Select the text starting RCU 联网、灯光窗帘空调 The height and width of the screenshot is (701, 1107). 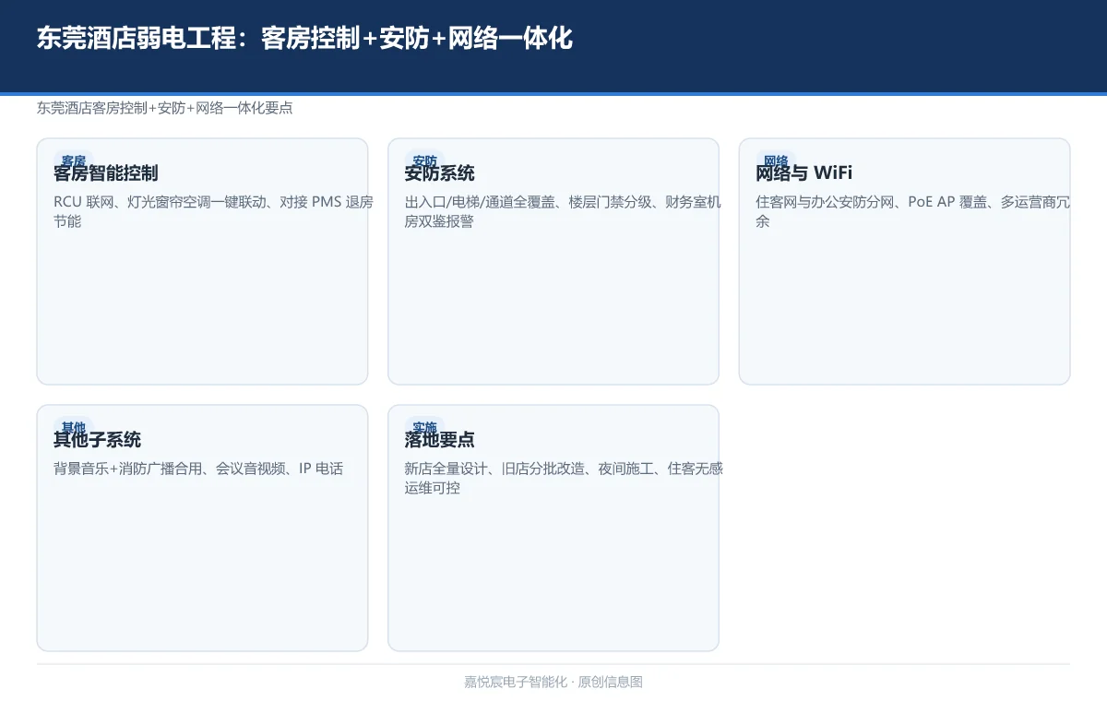tap(214, 211)
